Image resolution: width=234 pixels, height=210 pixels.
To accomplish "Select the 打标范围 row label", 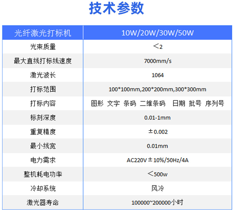I will (x=43, y=89).
